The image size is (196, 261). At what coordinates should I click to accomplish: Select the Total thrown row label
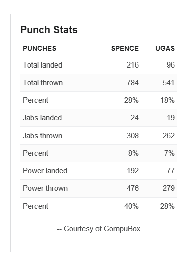43,83
